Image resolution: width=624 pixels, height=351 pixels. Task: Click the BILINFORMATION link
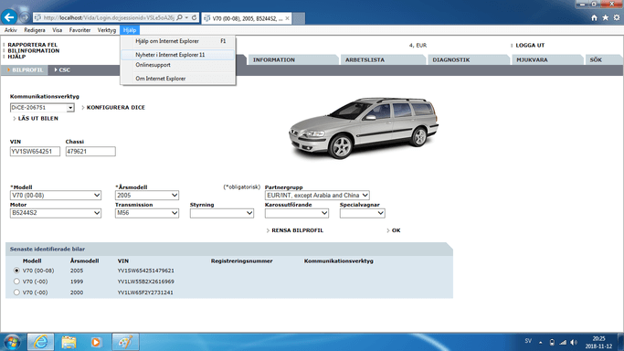(34, 51)
